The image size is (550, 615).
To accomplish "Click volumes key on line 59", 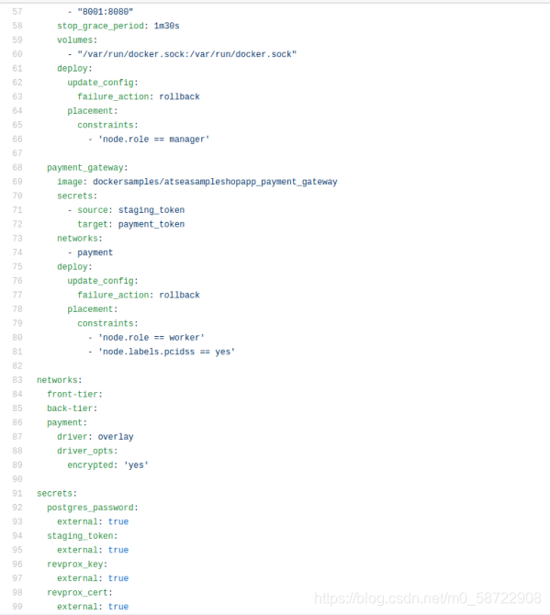I will click(74, 40).
